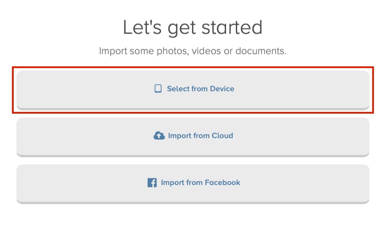Open the Import from Cloud option
This screenshot has width=385, height=226.
click(193, 137)
